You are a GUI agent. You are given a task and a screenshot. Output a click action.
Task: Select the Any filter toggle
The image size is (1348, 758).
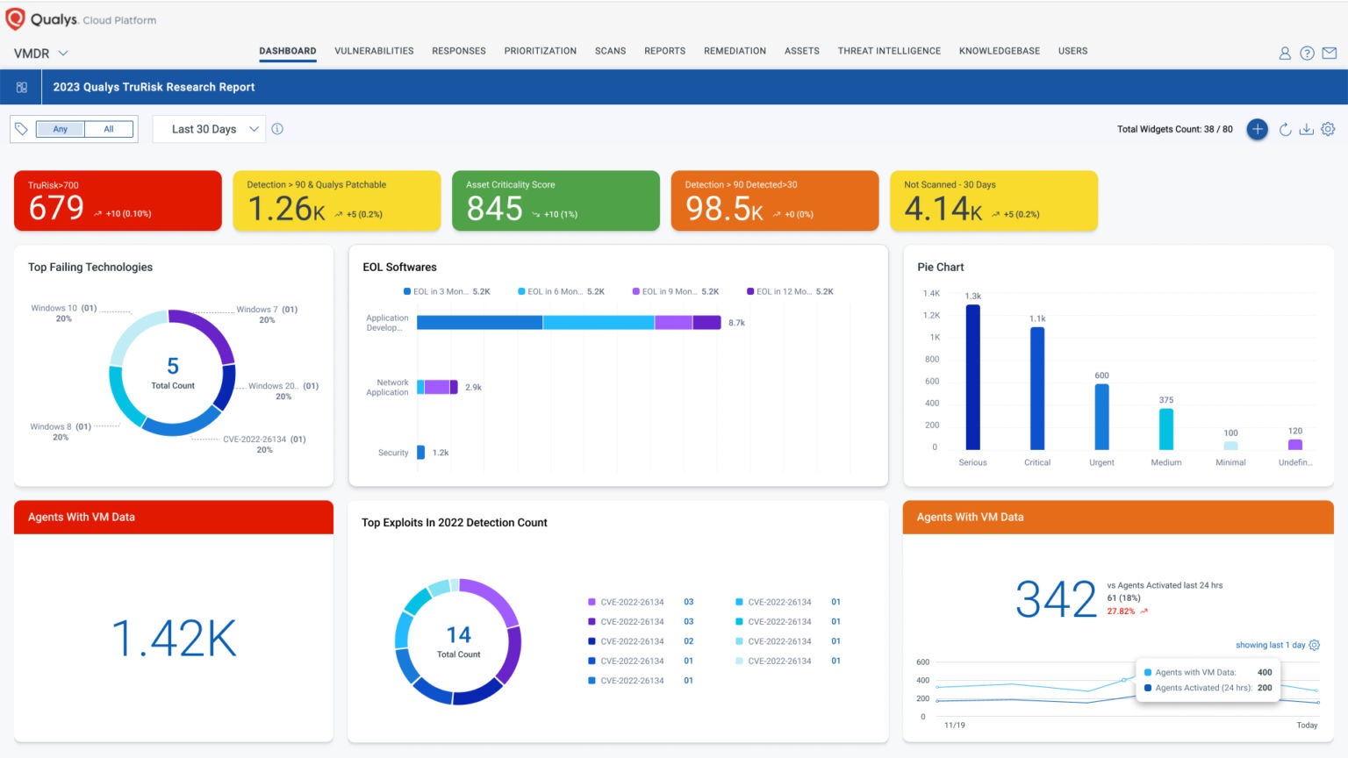59,129
